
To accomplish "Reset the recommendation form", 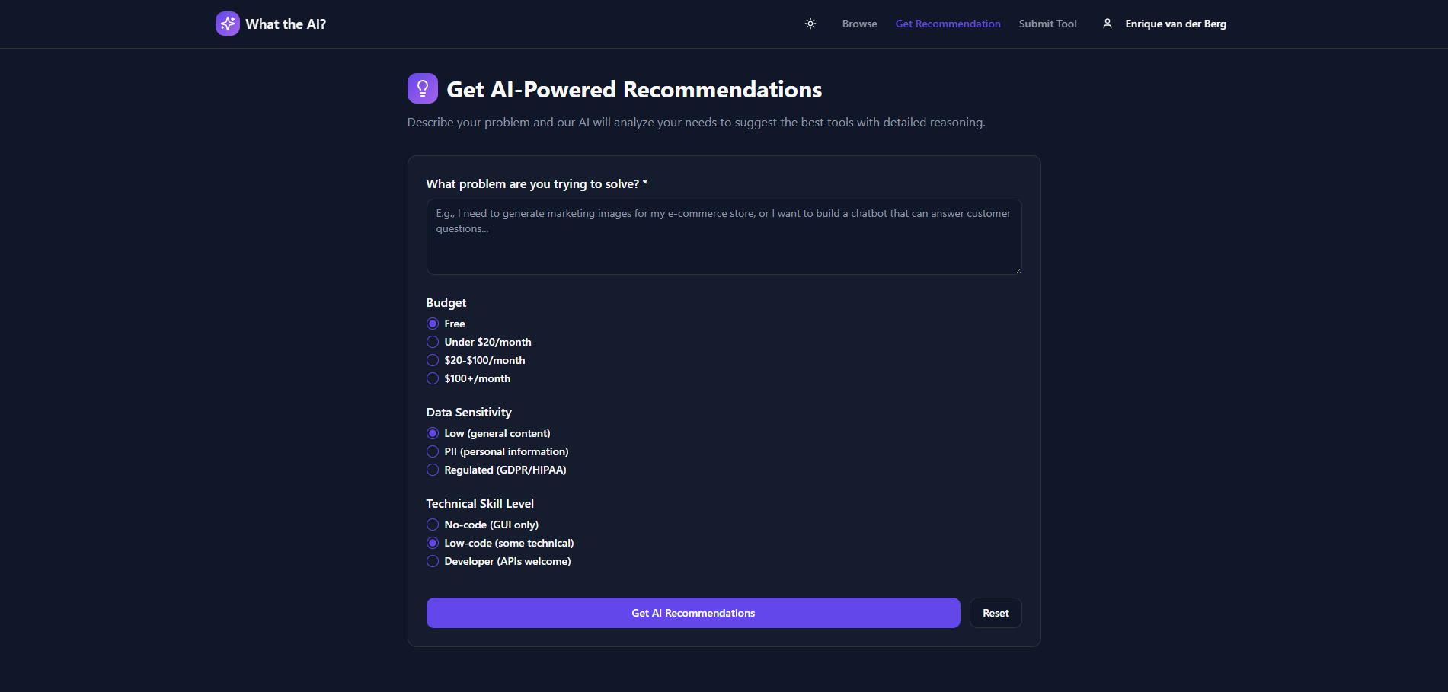I will click(x=995, y=613).
